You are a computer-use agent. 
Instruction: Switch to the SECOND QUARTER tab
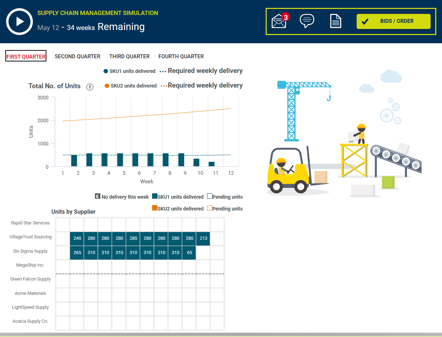[x=77, y=56]
